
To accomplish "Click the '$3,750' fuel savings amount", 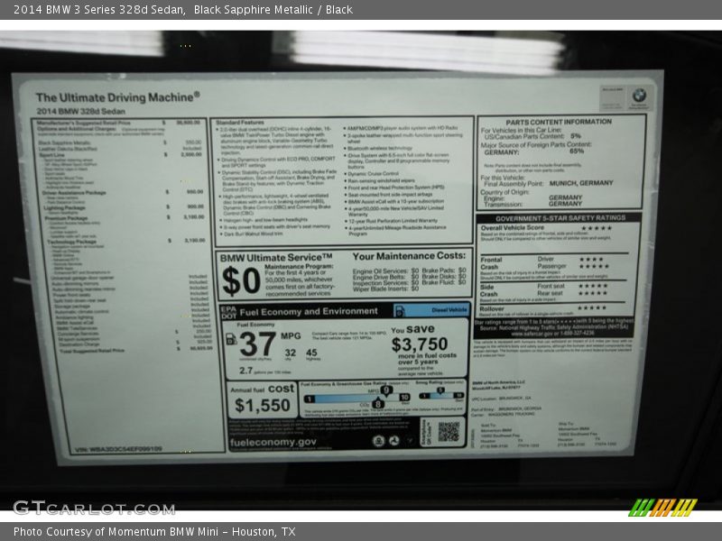I will (420, 344).
